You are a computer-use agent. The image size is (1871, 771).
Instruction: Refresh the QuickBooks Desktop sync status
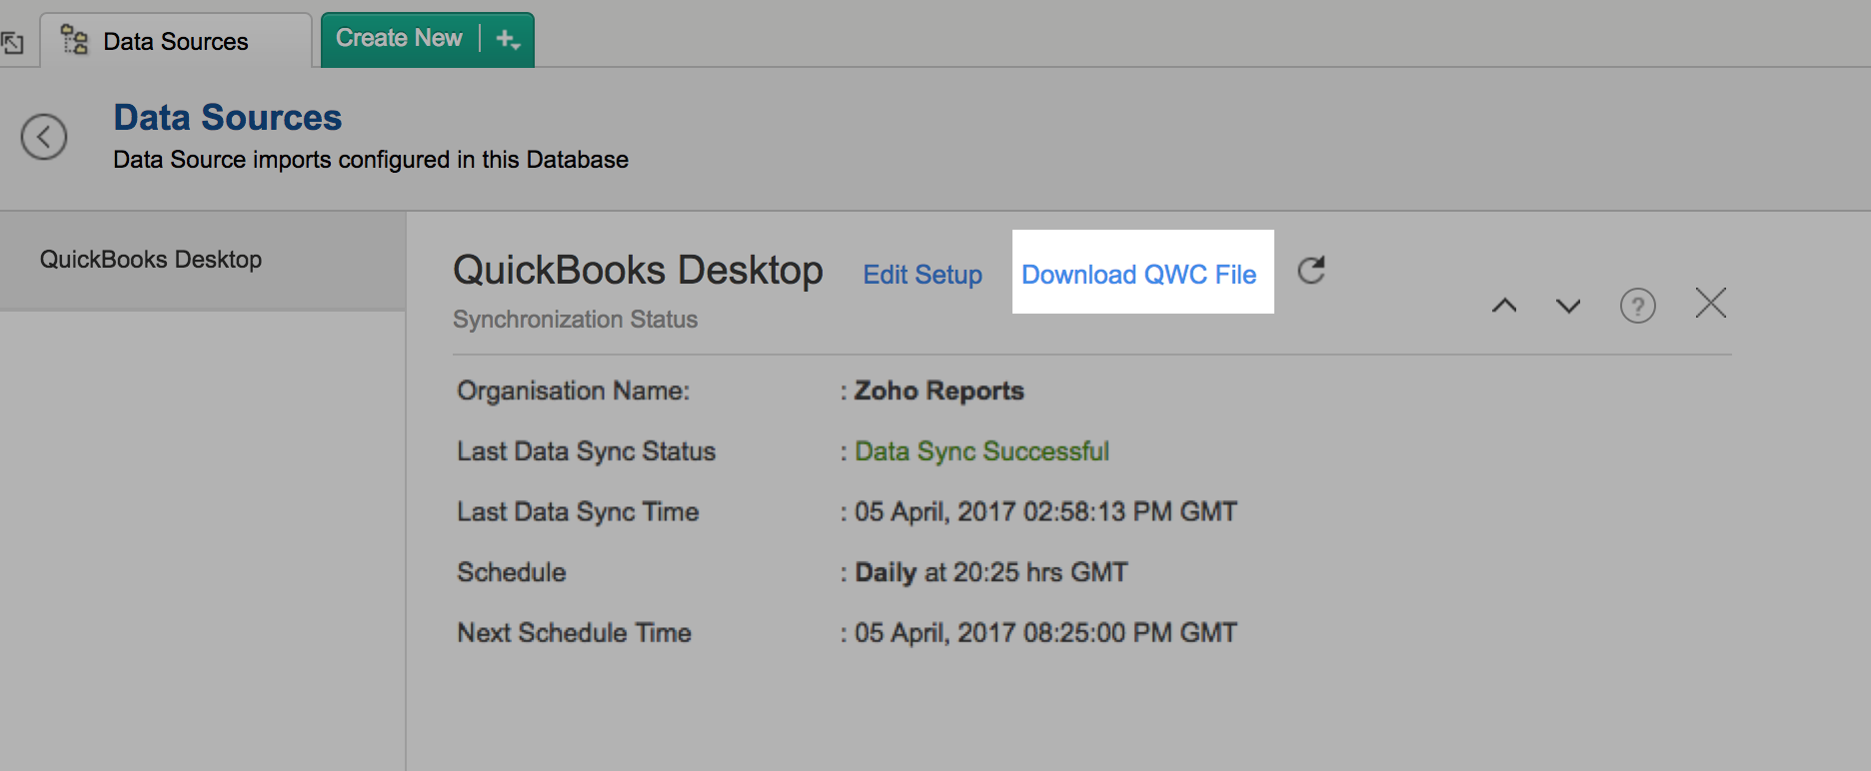tap(1311, 271)
